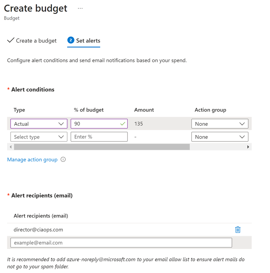
Task: Click the Action group column header
Action: pos(210,110)
